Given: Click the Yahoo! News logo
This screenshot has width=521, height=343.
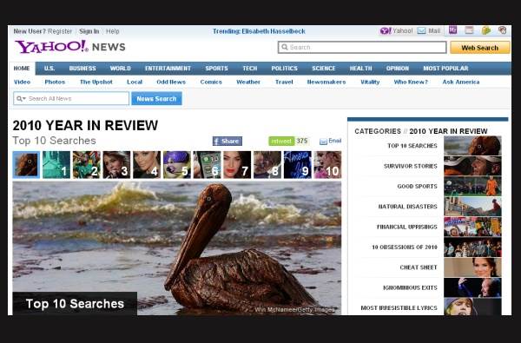Looking at the screenshot, I should 70,47.
